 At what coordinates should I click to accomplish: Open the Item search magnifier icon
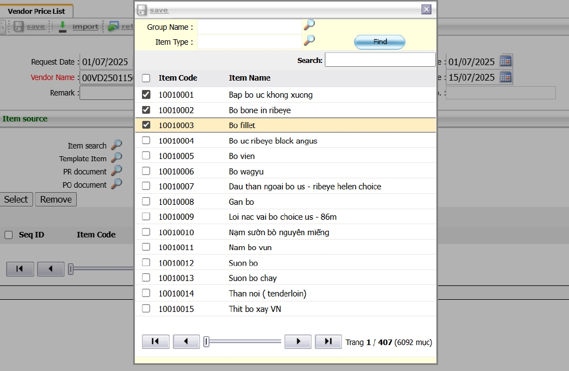click(117, 145)
